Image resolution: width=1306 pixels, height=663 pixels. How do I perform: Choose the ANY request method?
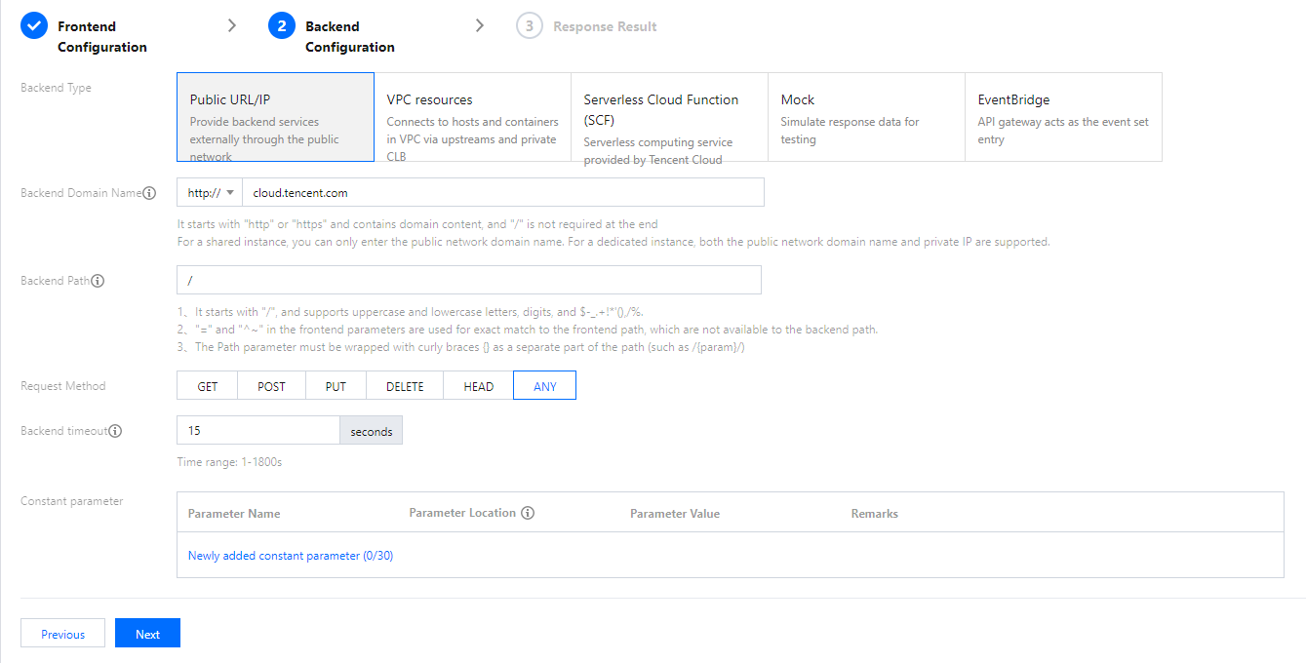pos(544,386)
